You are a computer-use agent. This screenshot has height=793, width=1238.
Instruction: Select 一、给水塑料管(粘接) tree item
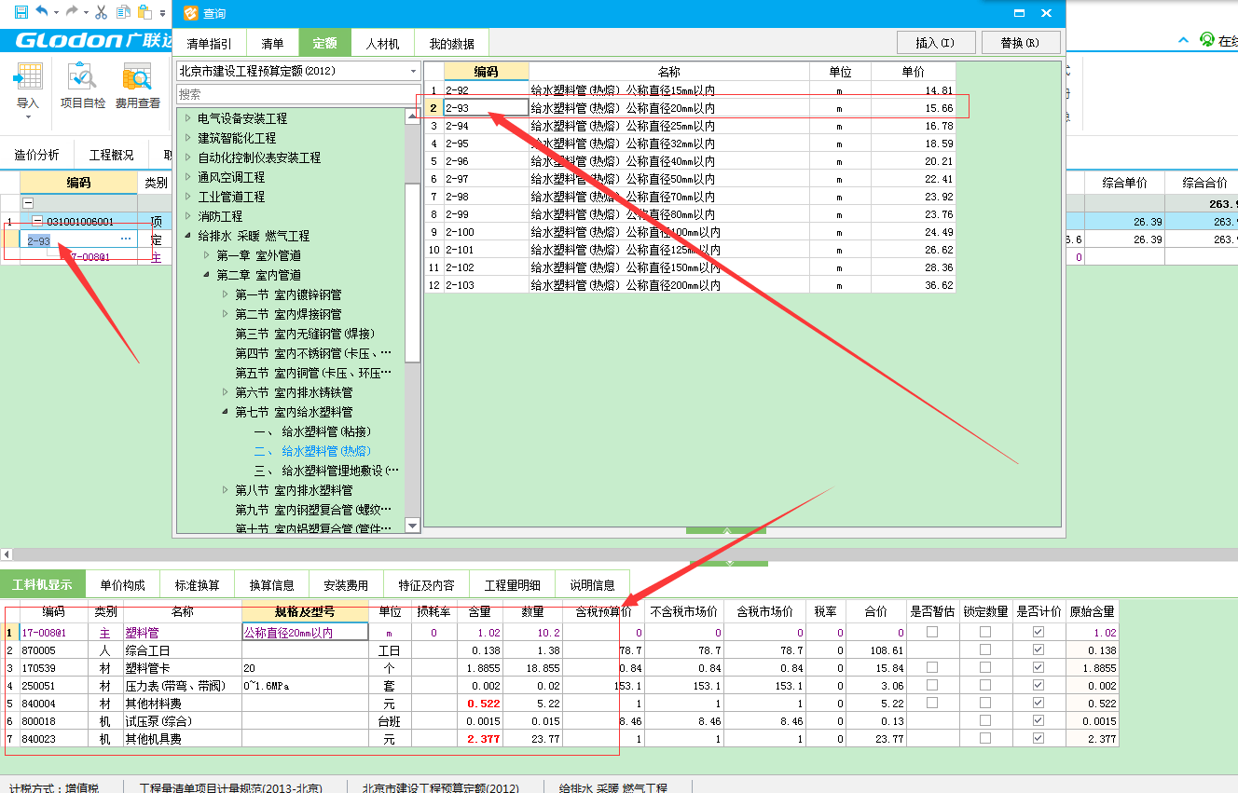tap(313, 431)
